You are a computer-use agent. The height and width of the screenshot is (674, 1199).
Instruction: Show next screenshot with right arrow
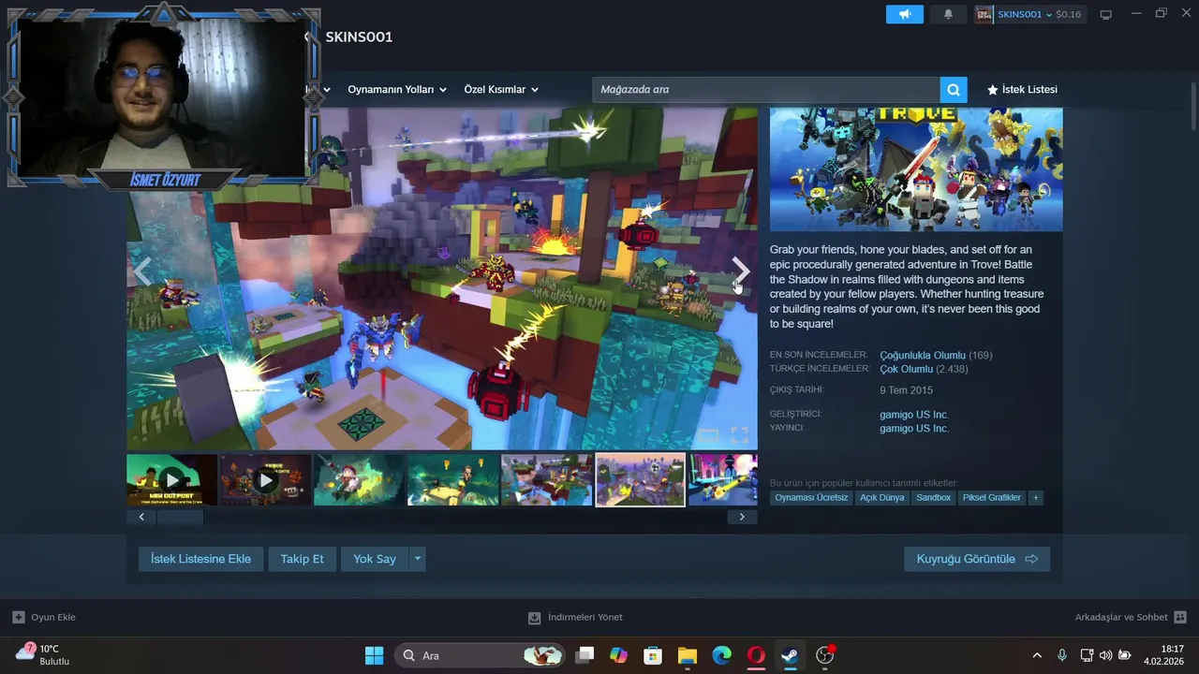[740, 271]
